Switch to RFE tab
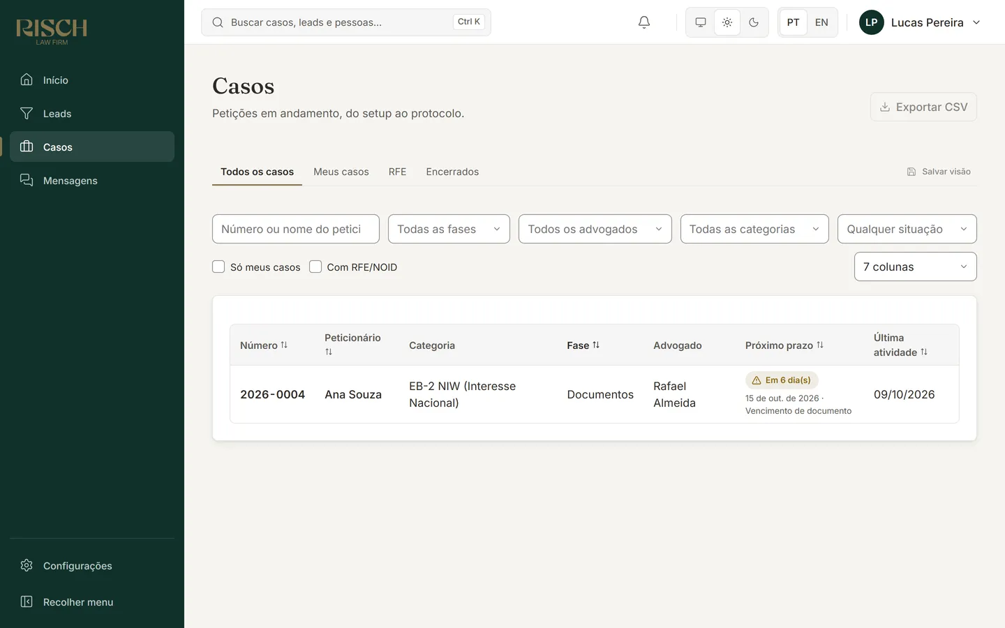This screenshot has height=628, width=1005. click(x=398, y=172)
